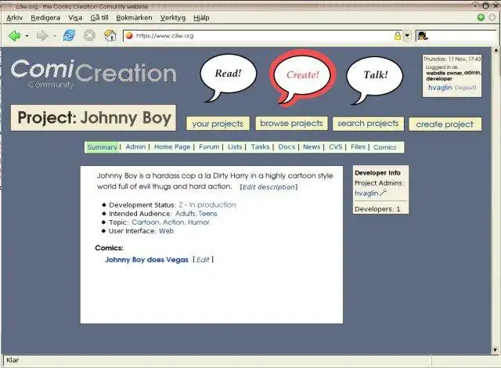This screenshot has height=368, width=501.
Task: Select the Tasks tab
Action: pyautogui.click(x=260, y=146)
